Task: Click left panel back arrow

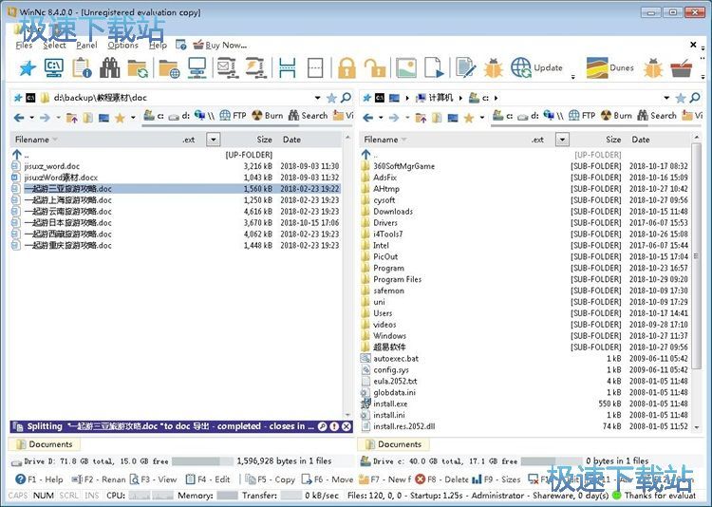Action: (19, 118)
